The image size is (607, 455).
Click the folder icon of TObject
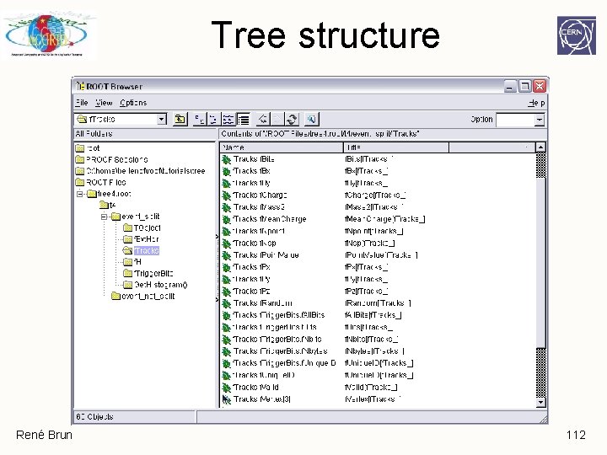(x=127, y=227)
